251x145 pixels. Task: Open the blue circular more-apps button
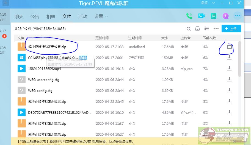point(237,16)
